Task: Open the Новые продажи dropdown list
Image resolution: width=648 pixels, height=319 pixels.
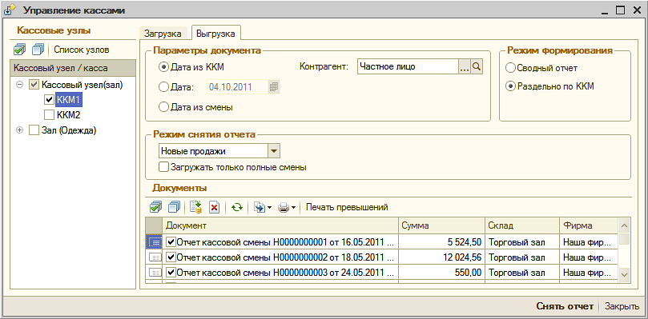Action: point(274,151)
